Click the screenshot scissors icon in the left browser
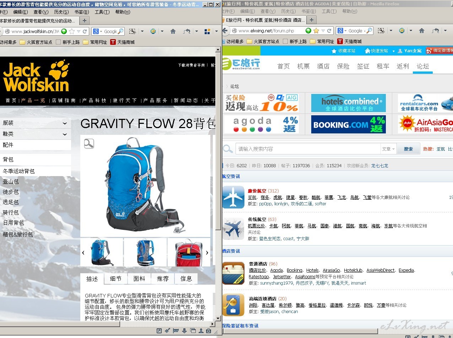This screenshot has width=453, height=338. (133, 31)
